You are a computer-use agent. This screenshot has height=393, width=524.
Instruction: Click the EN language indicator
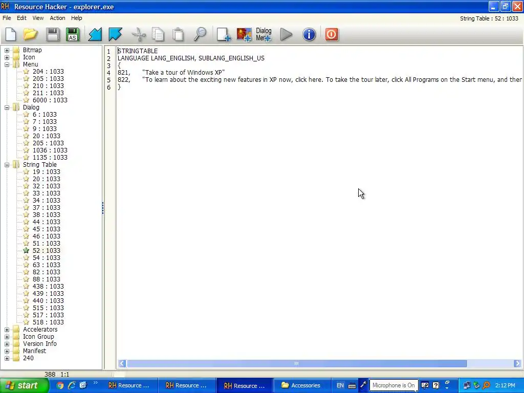[340, 385]
